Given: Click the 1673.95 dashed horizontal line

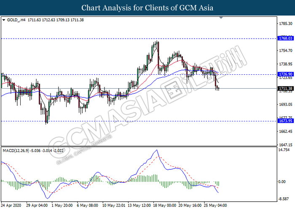Looking at the screenshot, I should point(139,121).
